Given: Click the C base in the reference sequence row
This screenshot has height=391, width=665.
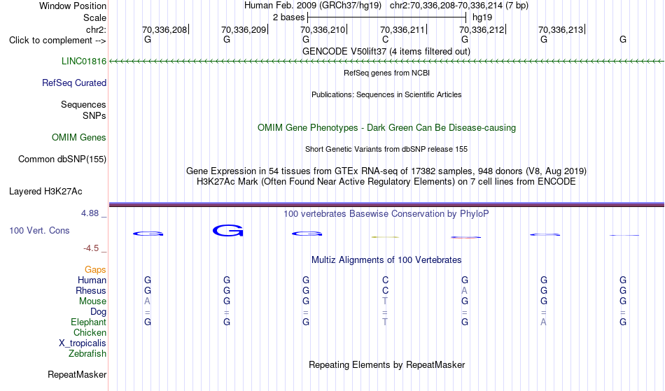Looking at the screenshot, I should pos(385,39).
